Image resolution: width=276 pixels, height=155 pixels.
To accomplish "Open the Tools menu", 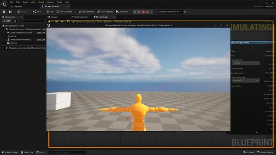I will click(x=60, y=2).
